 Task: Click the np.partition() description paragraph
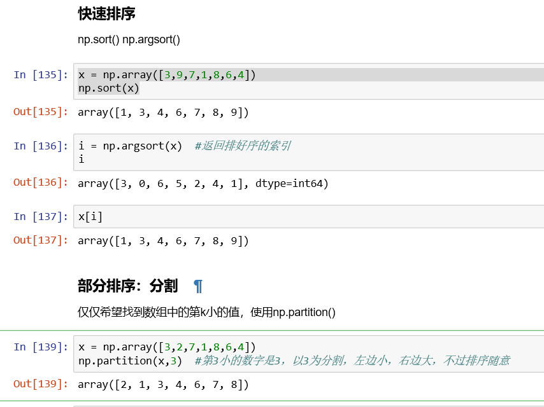coord(206,312)
